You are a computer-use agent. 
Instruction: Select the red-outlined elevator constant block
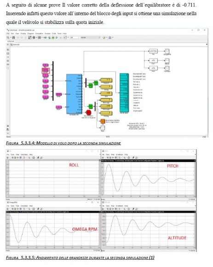46,70
